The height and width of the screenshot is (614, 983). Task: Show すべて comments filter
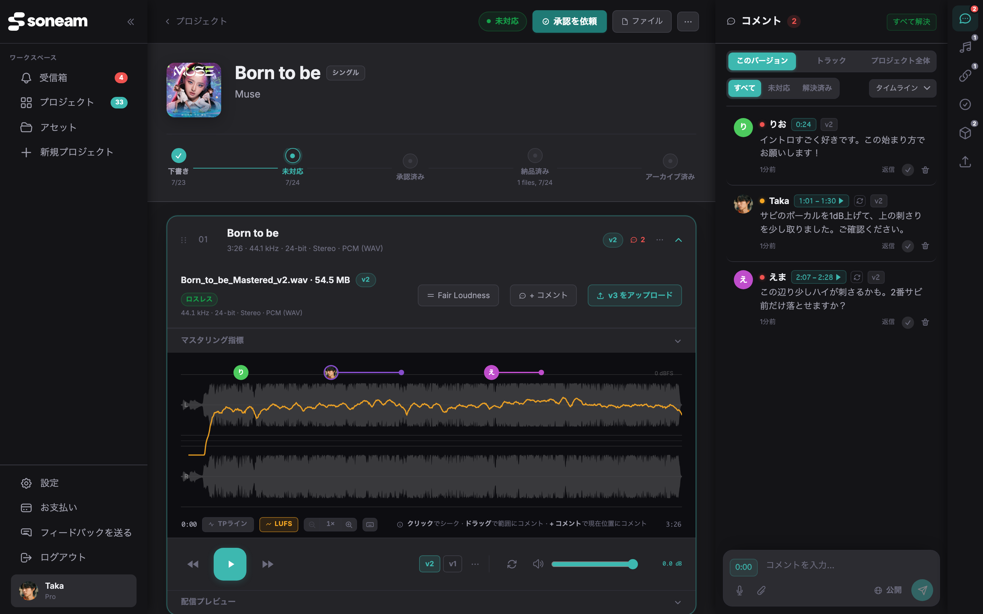click(x=744, y=88)
